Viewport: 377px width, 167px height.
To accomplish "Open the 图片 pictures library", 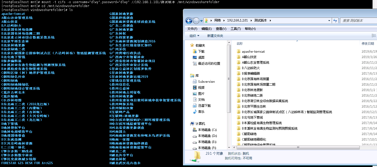I will pos(201,93).
